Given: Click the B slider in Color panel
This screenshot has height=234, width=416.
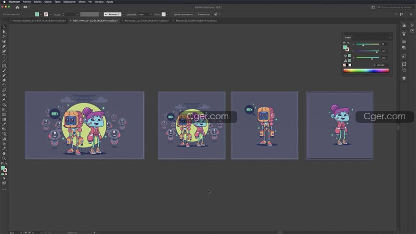Looking at the screenshot, I should 367,58.
